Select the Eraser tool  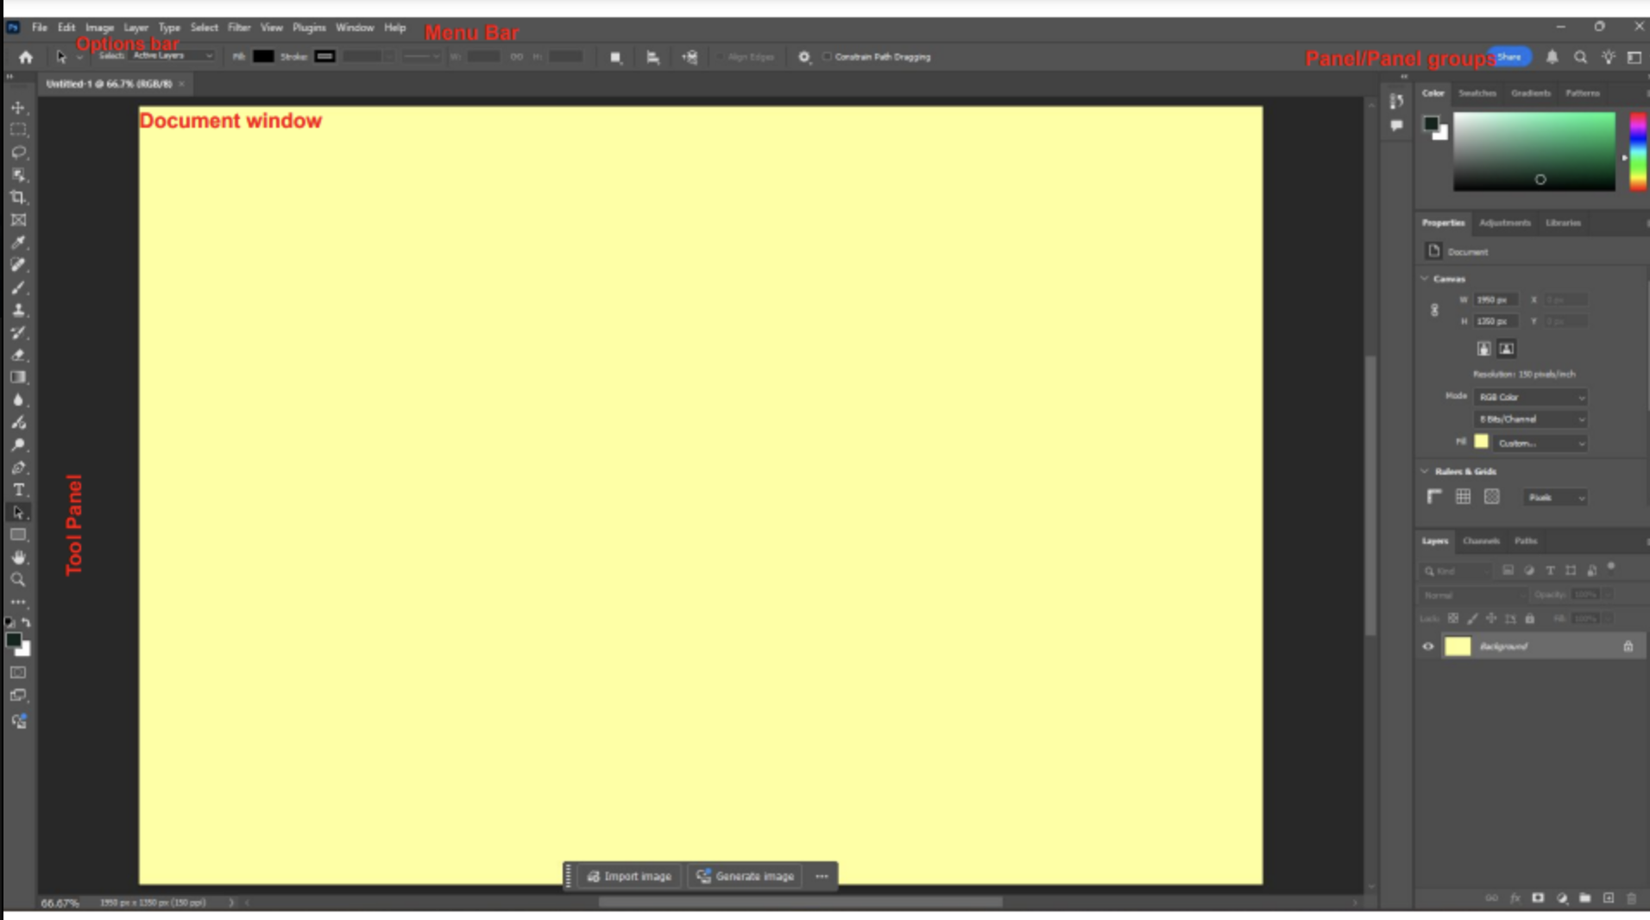click(18, 355)
